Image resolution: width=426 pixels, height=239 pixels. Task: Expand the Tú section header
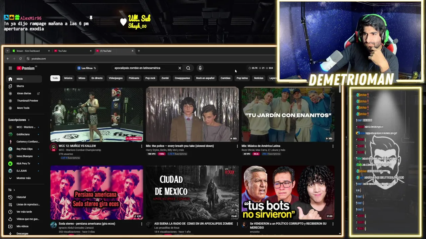(11, 190)
